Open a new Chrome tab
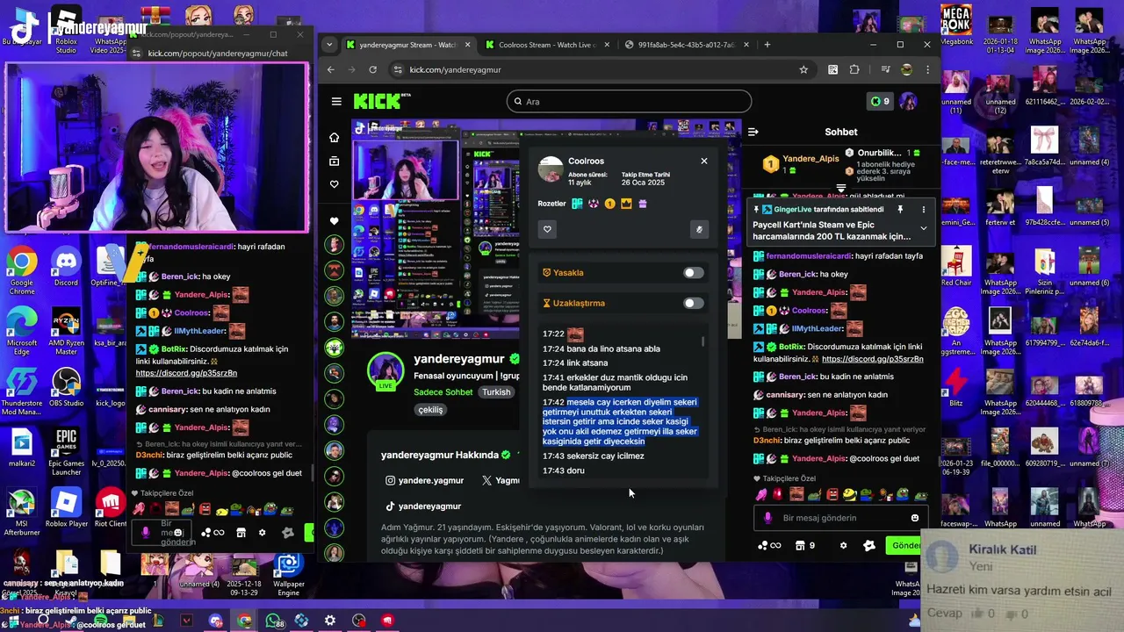The image size is (1124, 632). point(767,44)
